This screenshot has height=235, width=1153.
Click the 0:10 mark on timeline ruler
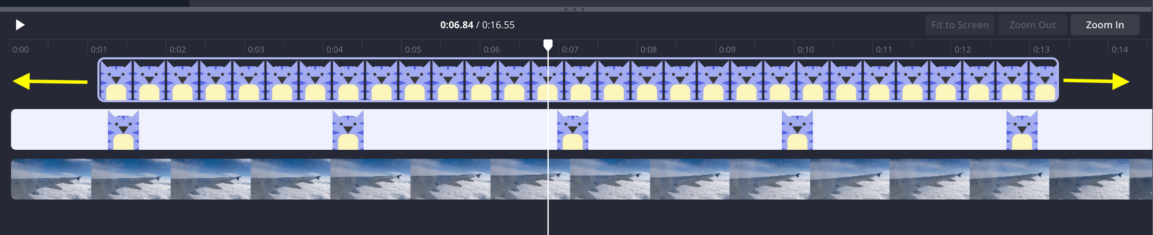coord(805,50)
